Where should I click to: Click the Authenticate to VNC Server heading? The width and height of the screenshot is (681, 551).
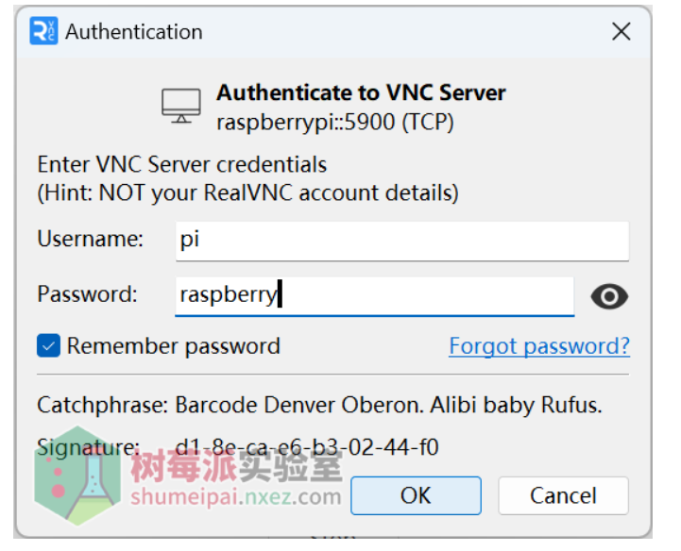click(361, 92)
